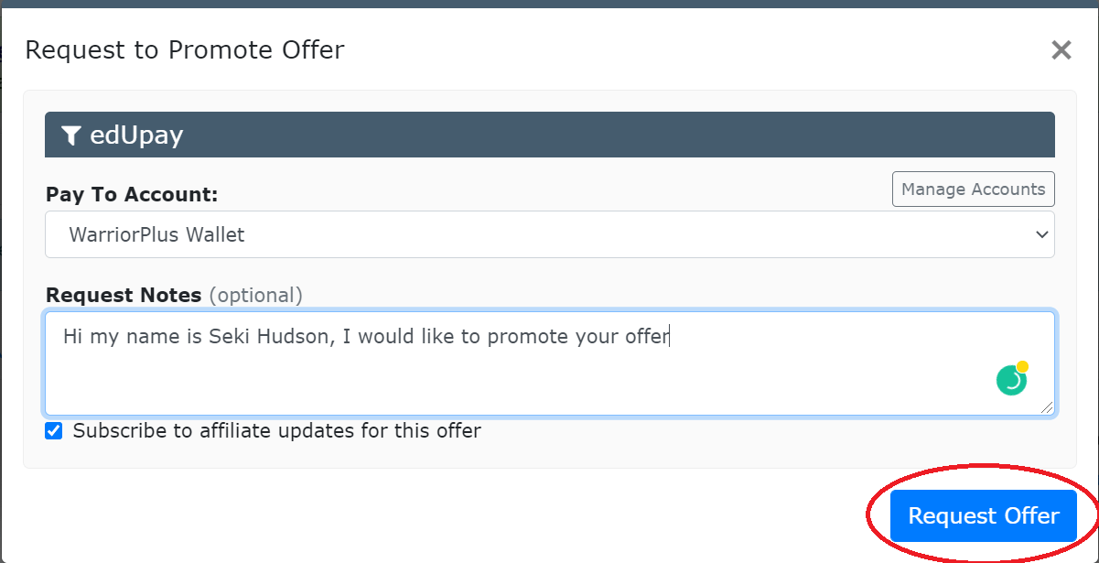Image resolution: width=1099 pixels, height=563 pixels.
Task: Click the Pay To Account label
Action: tap(132, 194)
